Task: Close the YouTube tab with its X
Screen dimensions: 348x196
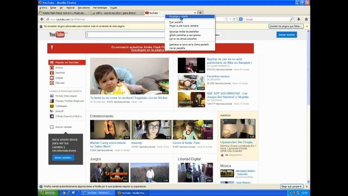Action: 195,13
